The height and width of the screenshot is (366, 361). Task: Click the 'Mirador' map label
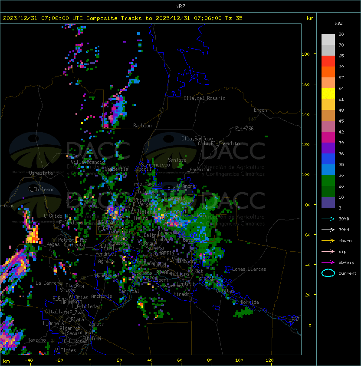tap(183, 294)
